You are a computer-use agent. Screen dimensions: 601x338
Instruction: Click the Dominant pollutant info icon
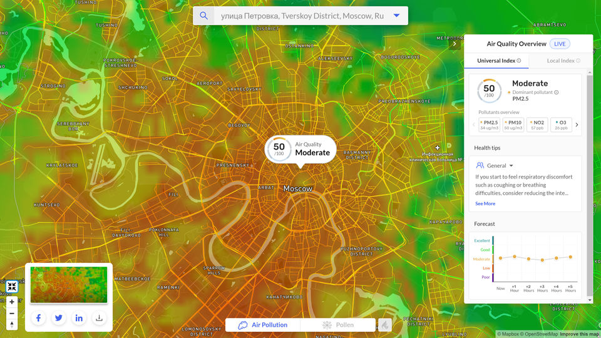(556, 93)
